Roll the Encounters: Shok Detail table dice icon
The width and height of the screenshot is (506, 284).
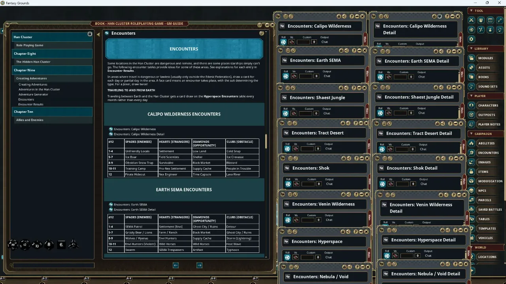383,184
